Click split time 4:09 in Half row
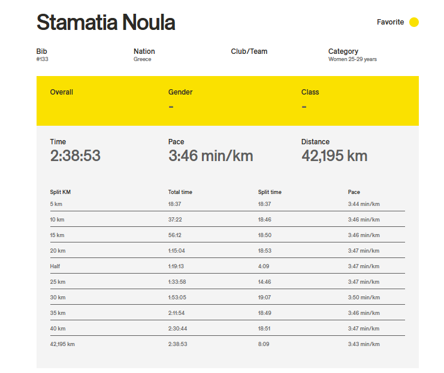This screenshot has width=444, height=373. tap(263, 266)
